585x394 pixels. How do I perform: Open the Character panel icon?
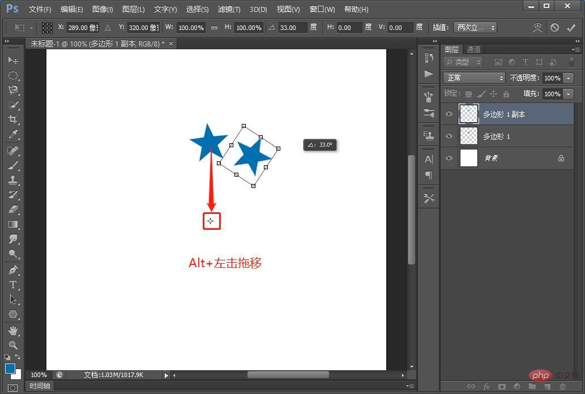(429, 159)
